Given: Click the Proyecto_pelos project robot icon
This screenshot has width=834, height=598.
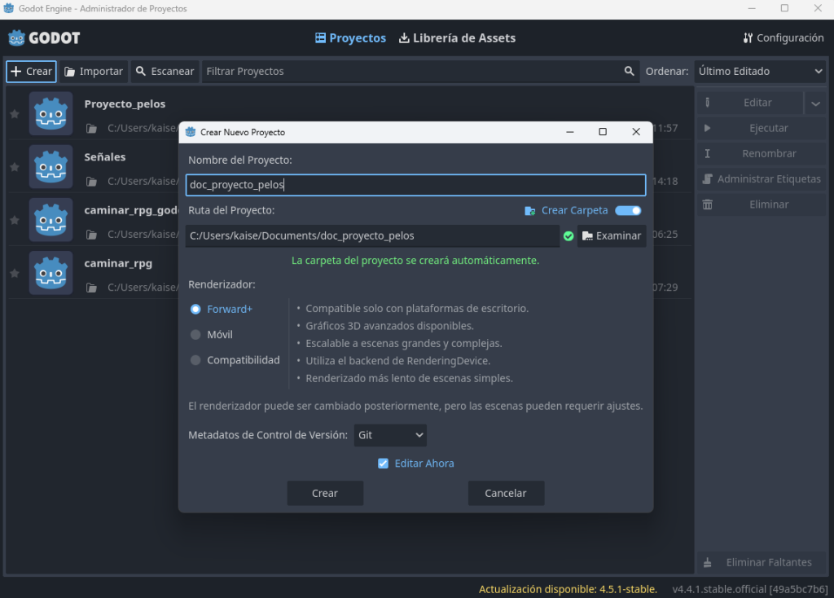Looking at the screenshot, I should point(50,114).
